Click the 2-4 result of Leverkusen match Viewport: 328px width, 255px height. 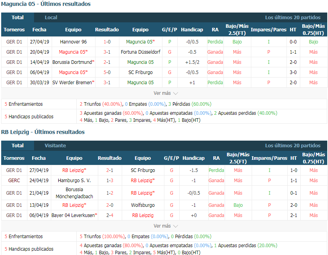(110, 215)
